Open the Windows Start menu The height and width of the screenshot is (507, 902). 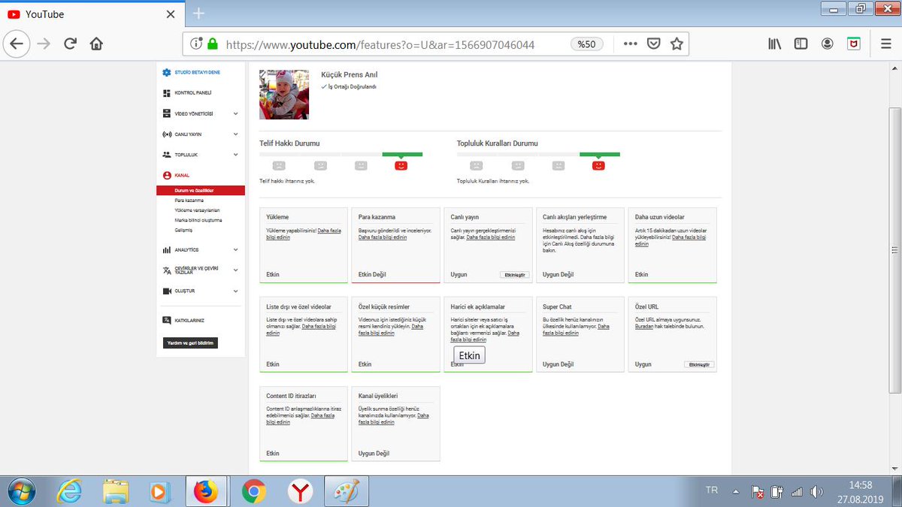pyautogui.click(x=22, y=491)
